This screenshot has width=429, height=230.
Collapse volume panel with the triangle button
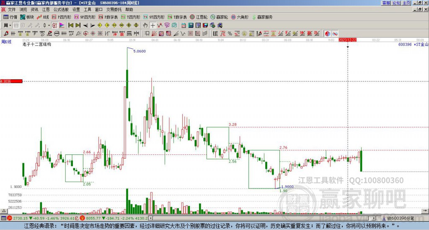coord(3,211)
